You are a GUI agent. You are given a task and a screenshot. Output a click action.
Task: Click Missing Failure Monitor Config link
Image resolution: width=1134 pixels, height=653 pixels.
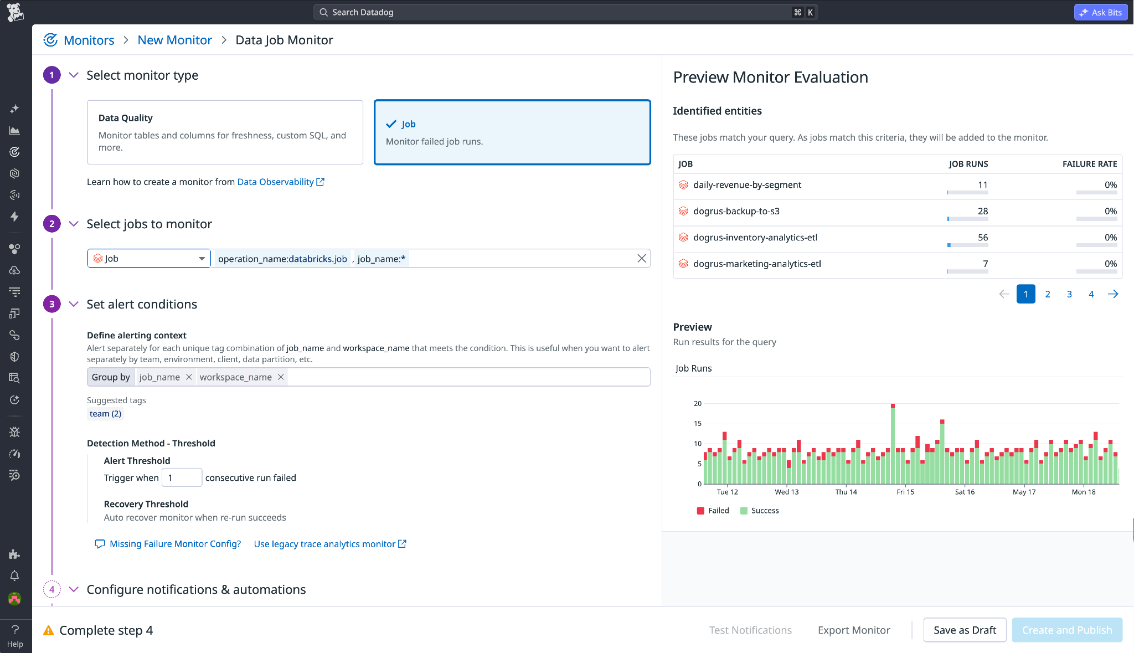pyautogui.click(x=168, y=544)
